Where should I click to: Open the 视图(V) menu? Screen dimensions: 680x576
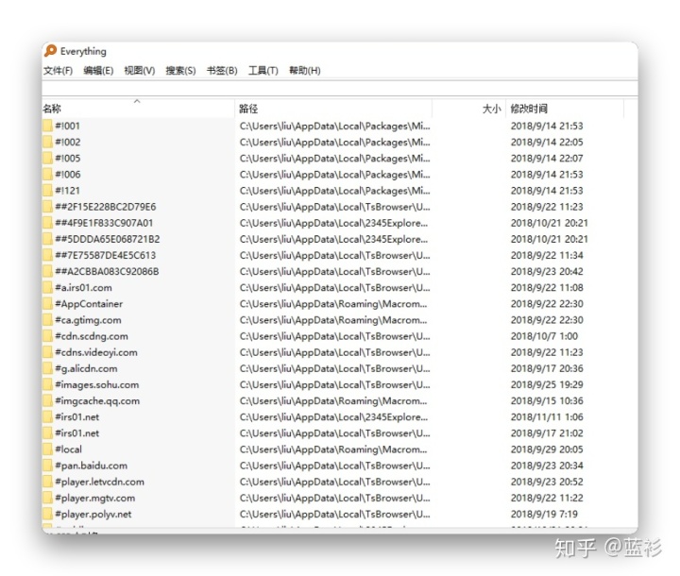click(139, 70)
